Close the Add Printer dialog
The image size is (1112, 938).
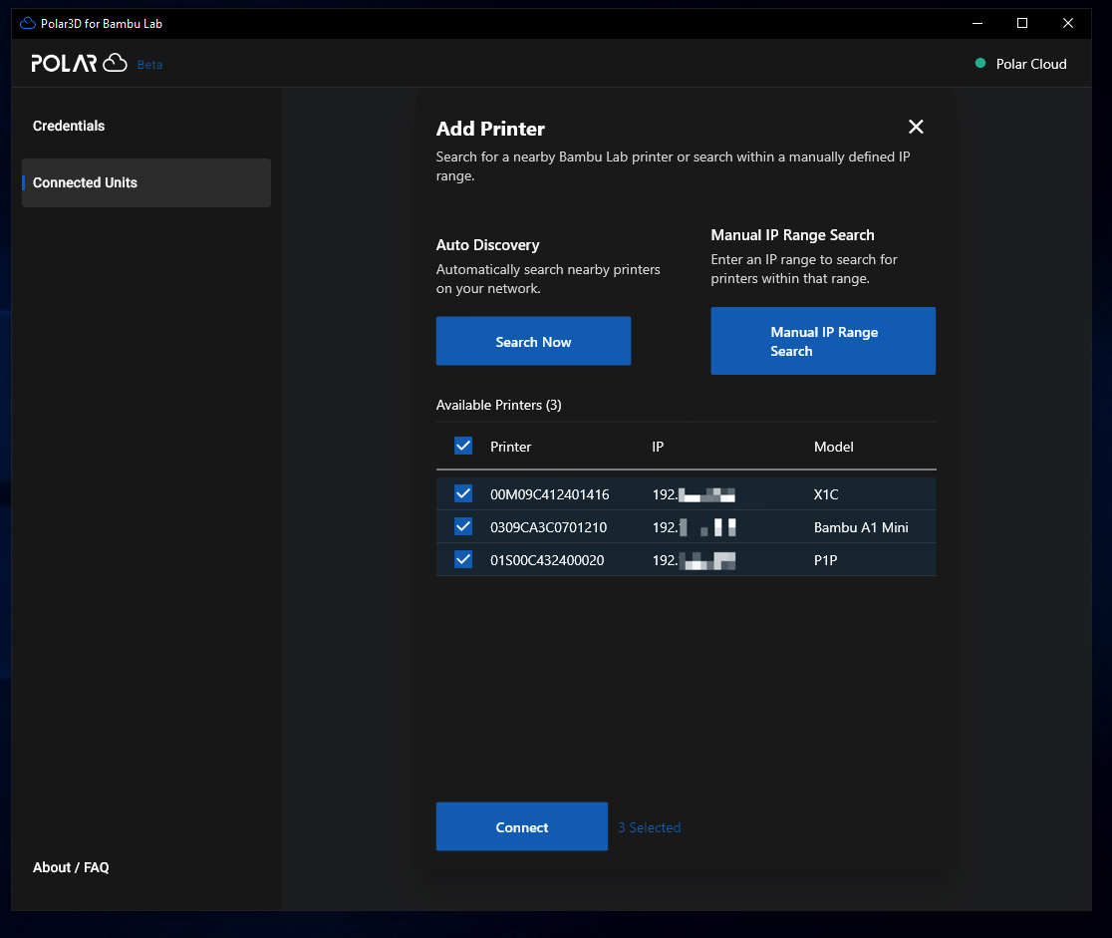tap(916, 127)
